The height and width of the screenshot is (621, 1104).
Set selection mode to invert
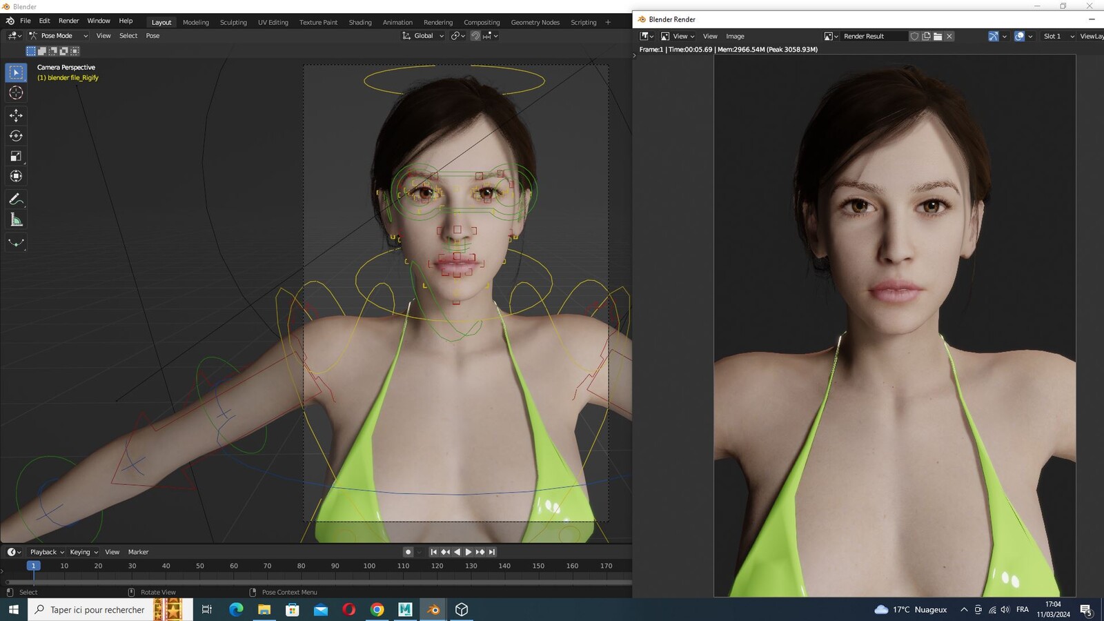(x=63, y=51)
